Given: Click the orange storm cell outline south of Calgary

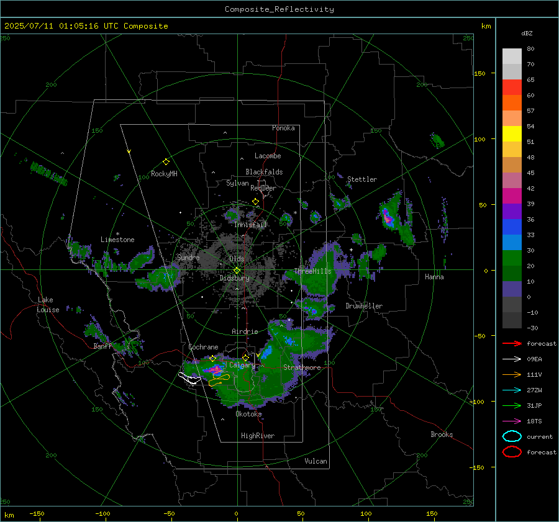Looking at the screenshot, I should [x=219, y=380].
